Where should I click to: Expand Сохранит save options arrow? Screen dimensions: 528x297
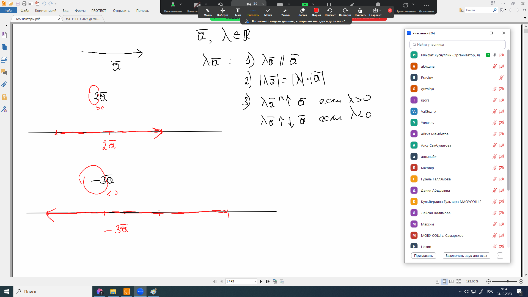(x=380, y=10)
